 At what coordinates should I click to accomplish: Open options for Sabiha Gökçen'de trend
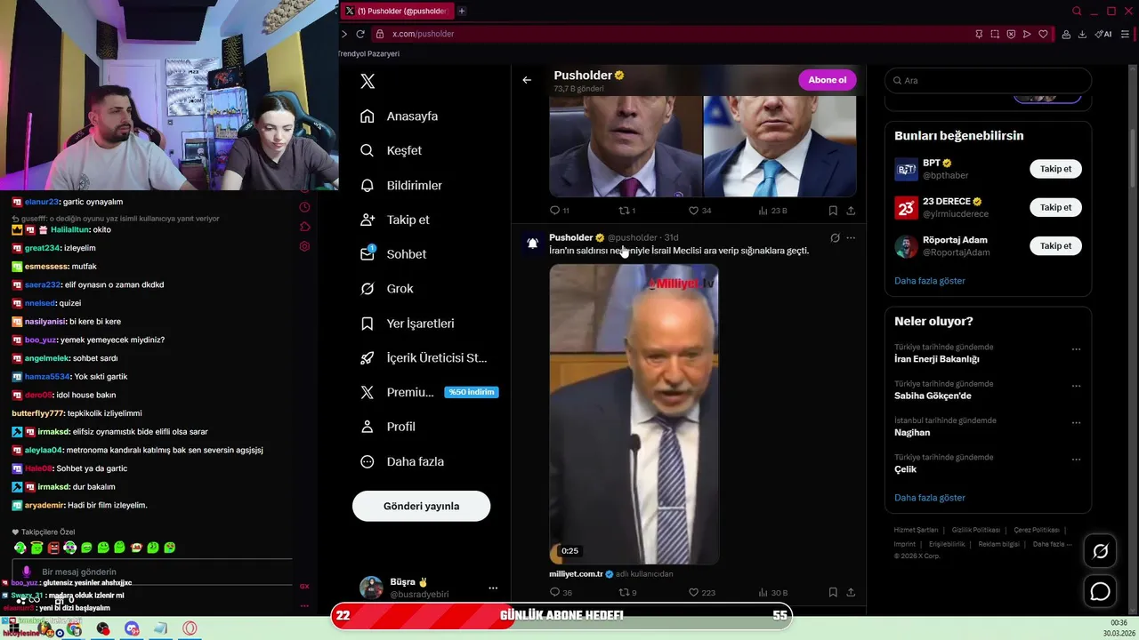click(x=1076, y=386)
